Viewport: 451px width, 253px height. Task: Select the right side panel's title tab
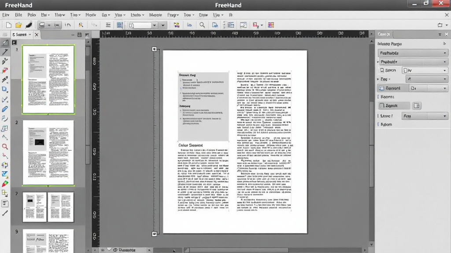click(x=384, y=34)
